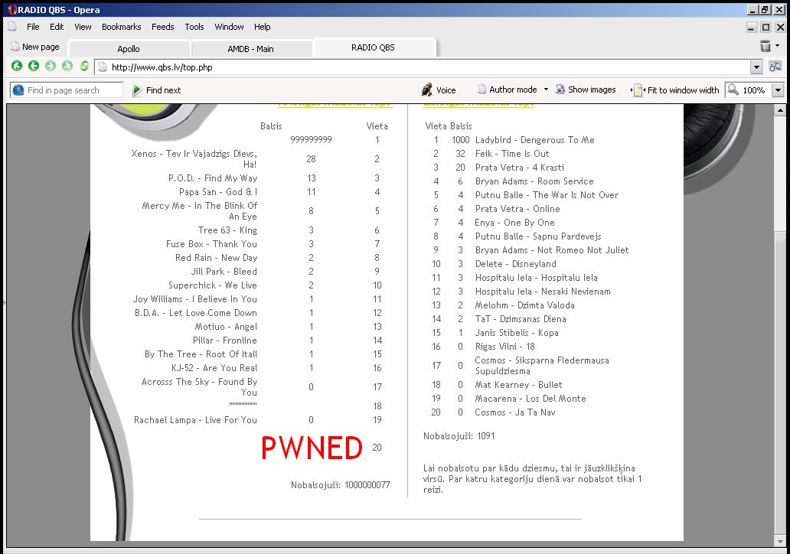Expand the Author mode dropdown arrow
The height and width of the screenshot is (554, 790).
546,90
